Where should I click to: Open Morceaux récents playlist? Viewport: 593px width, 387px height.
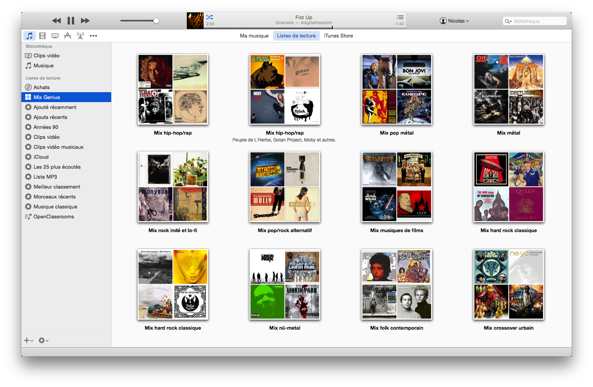[x=66, y=197]
